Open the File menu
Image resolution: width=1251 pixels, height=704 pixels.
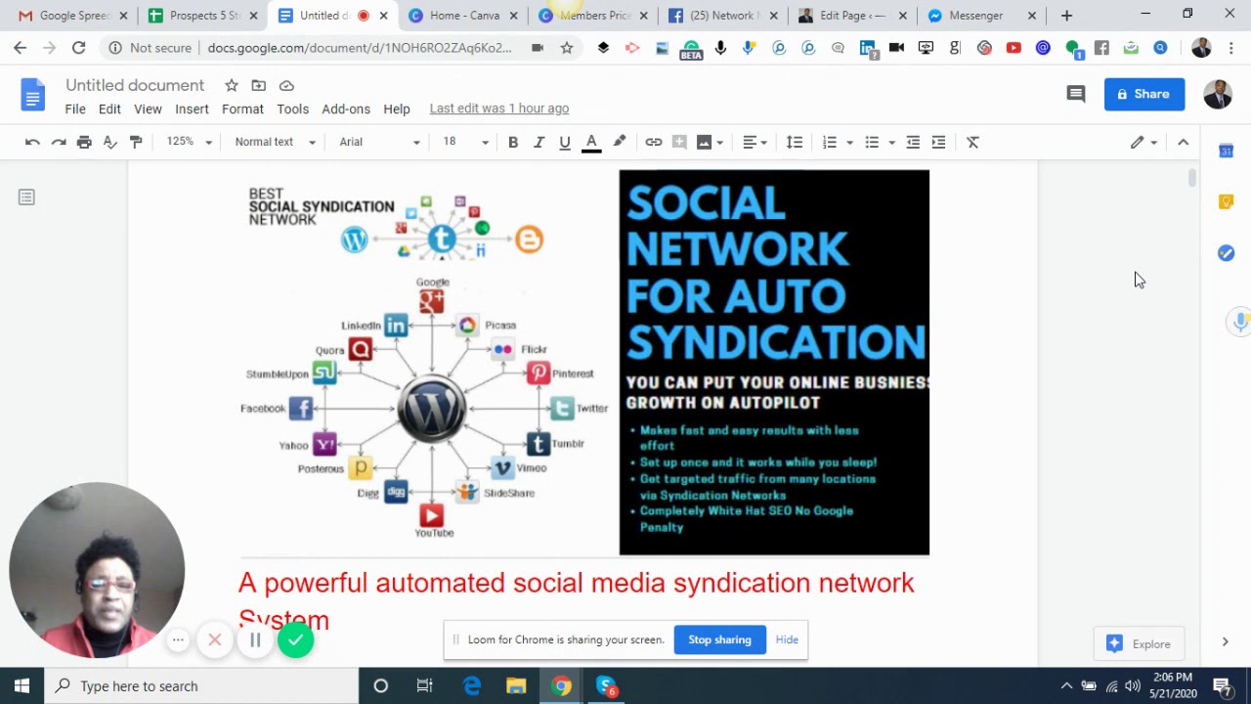pyautogui.click(x=75, y=109)
